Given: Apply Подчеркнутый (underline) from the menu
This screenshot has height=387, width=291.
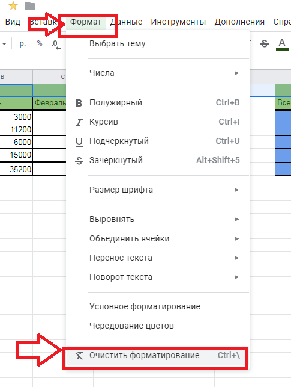Looking at the screenshot, I should (x=157, y=141).
